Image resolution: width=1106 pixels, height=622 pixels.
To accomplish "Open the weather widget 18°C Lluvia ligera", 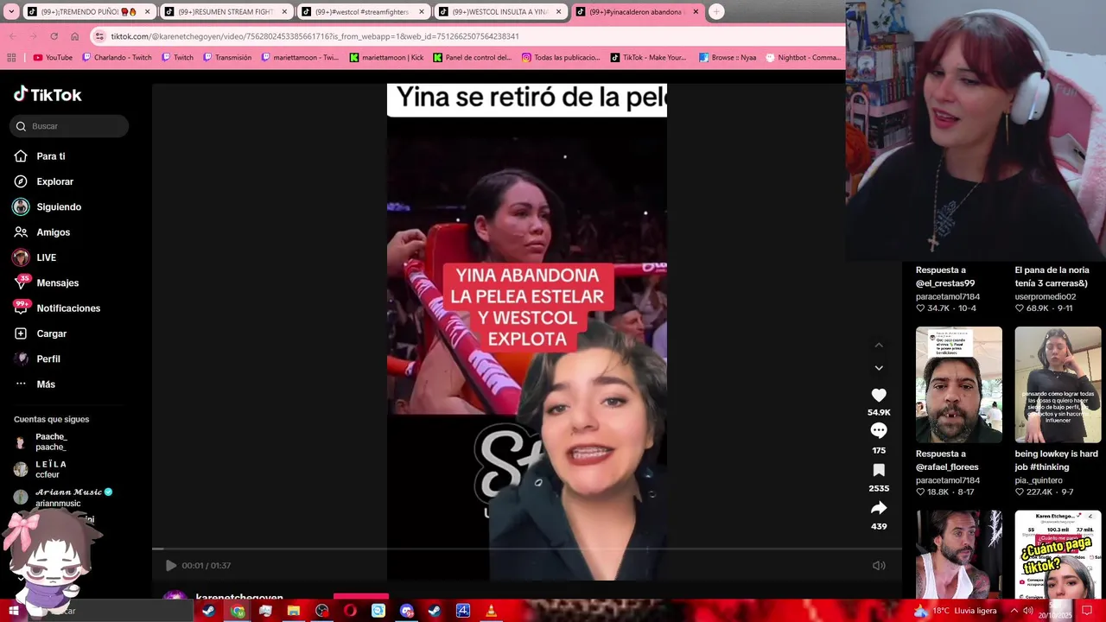I will click(x=955, y=611).
